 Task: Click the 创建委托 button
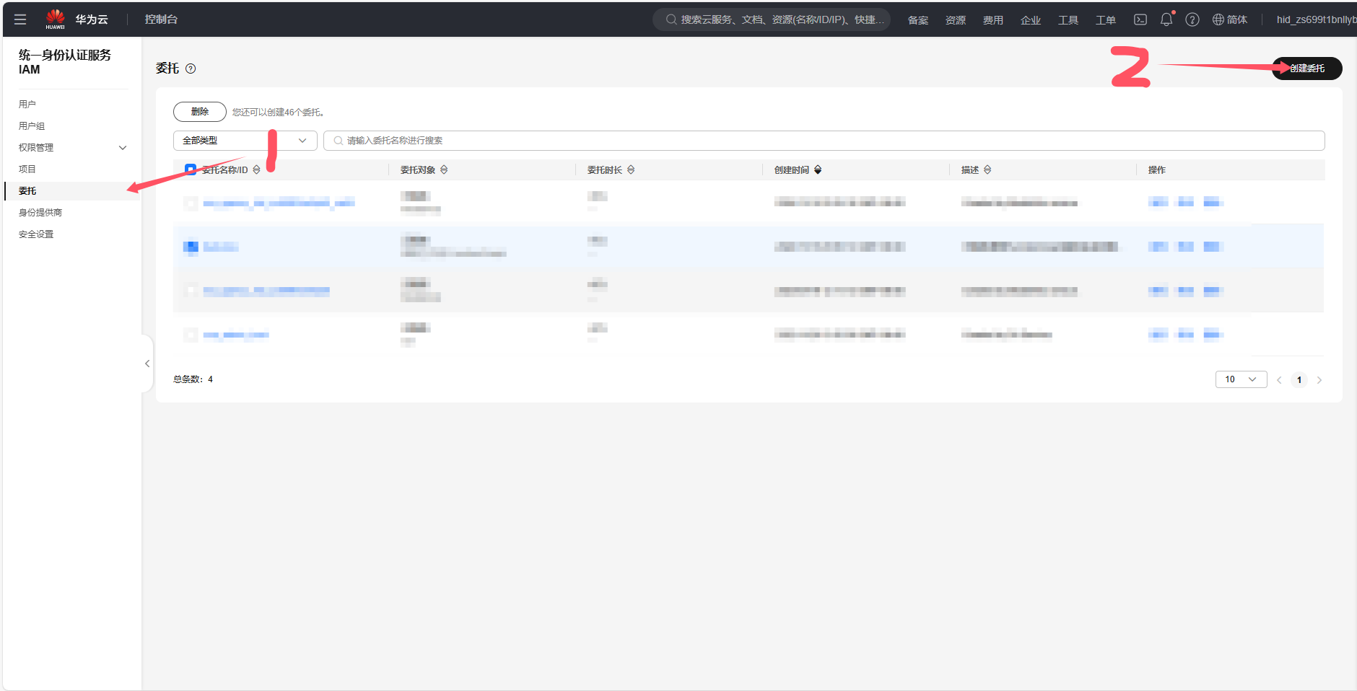(x=1307, y=69)
